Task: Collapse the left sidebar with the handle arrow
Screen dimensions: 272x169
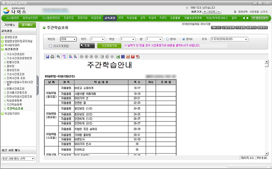Action: pos(37,85)
